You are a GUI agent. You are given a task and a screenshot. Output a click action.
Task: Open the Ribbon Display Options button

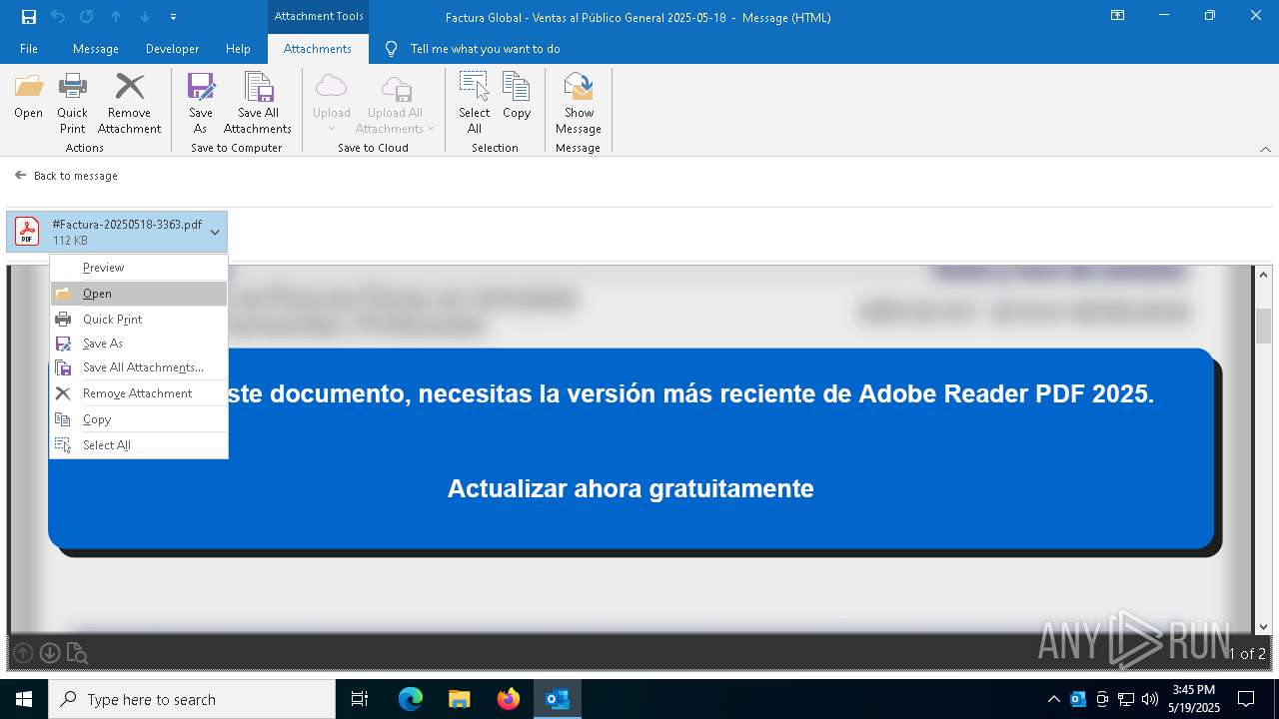click(x=1118, y=16)
